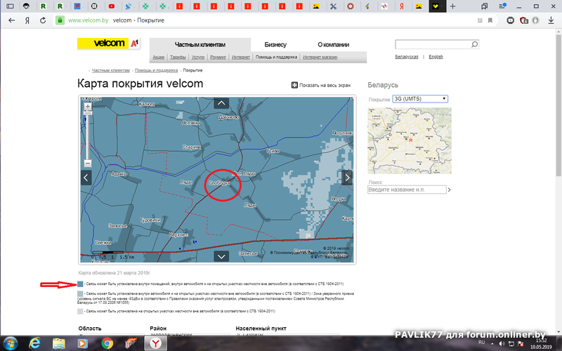The image size is (562, 351).
Task: Click Грива village label on map
Action: click(273, 151)
